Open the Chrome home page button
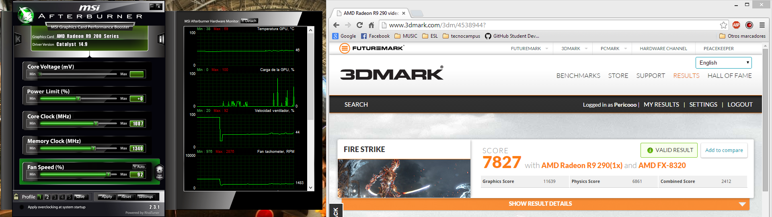This screenshot has width=772, height=217. 371,25
